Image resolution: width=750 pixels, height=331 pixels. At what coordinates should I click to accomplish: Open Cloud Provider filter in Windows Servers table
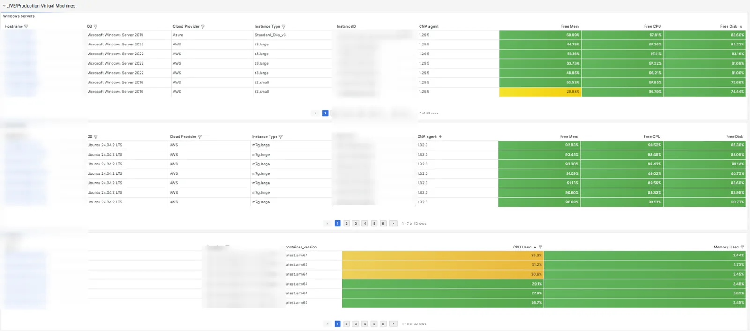(202, 27)
